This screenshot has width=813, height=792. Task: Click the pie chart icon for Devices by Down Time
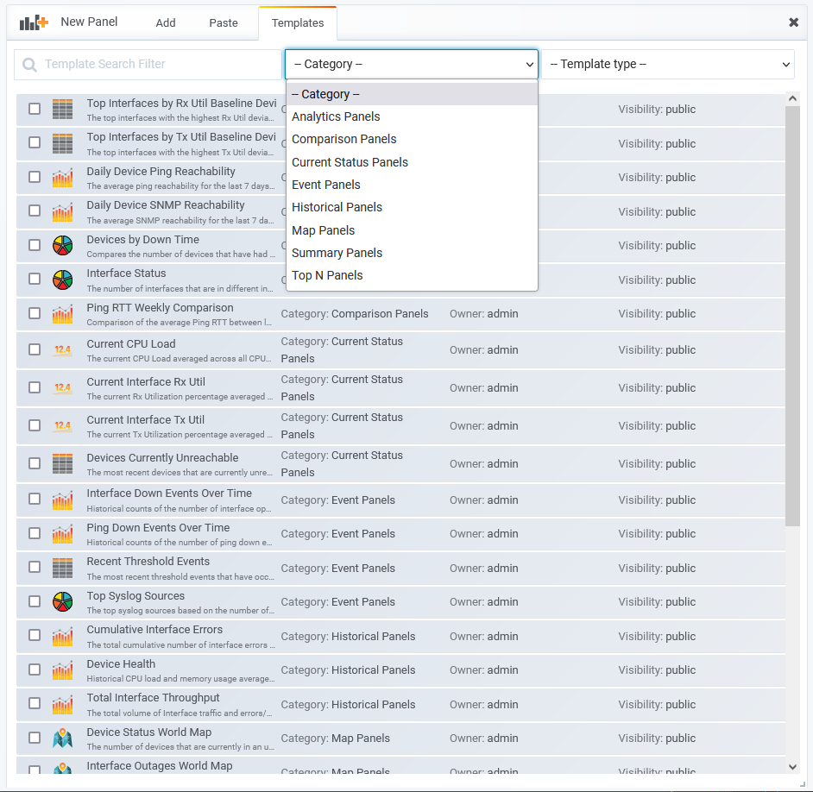[x=62, y=245]
